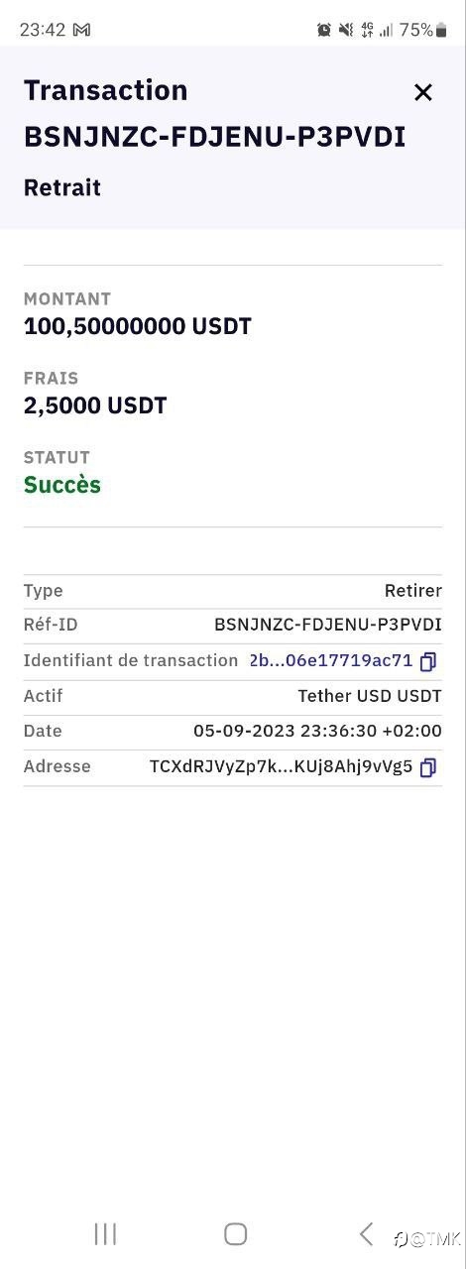Tap the Gmail notification icon in status bar
466x1269 pixels.
82,30
